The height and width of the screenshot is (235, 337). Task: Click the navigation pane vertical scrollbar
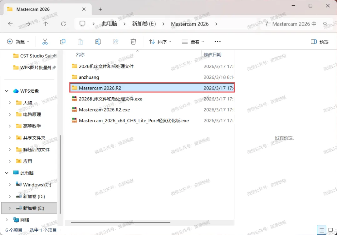click(60, 174)
